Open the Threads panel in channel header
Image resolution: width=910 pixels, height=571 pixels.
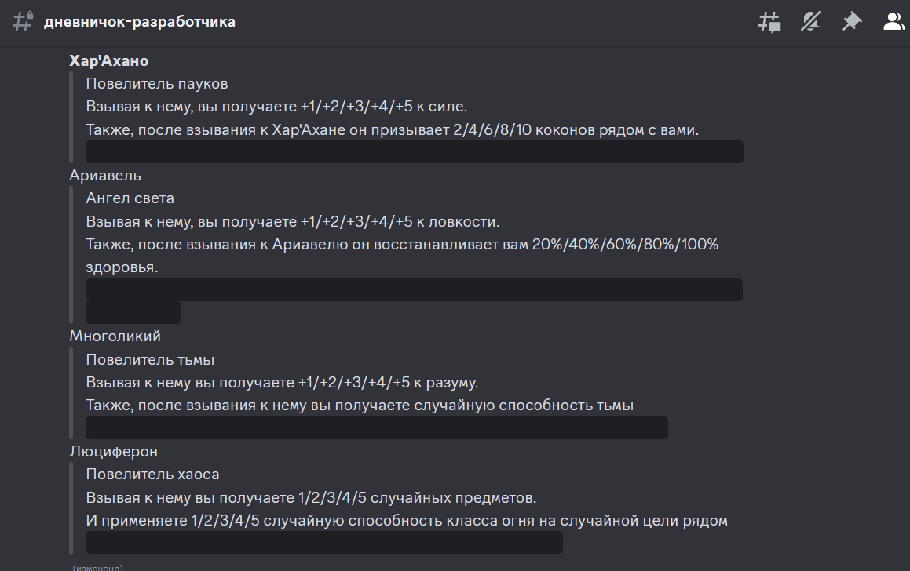tap(769, 22)
